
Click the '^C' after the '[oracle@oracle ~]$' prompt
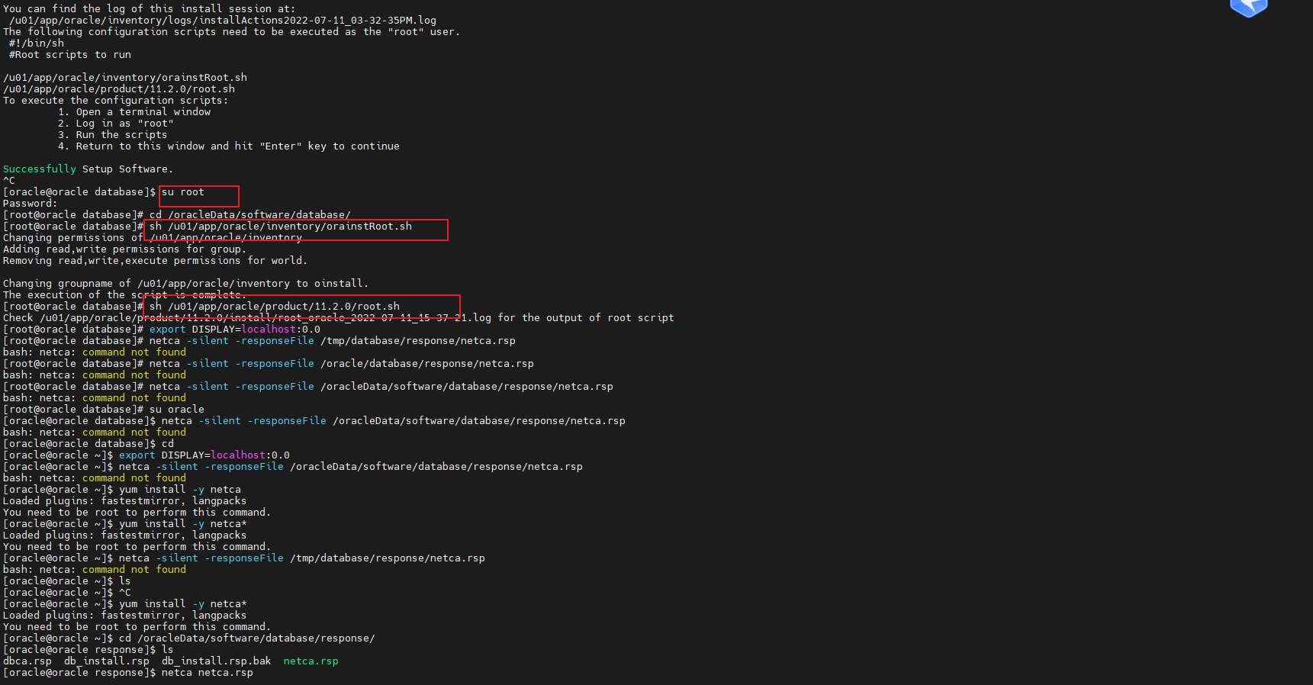[125, 593]
